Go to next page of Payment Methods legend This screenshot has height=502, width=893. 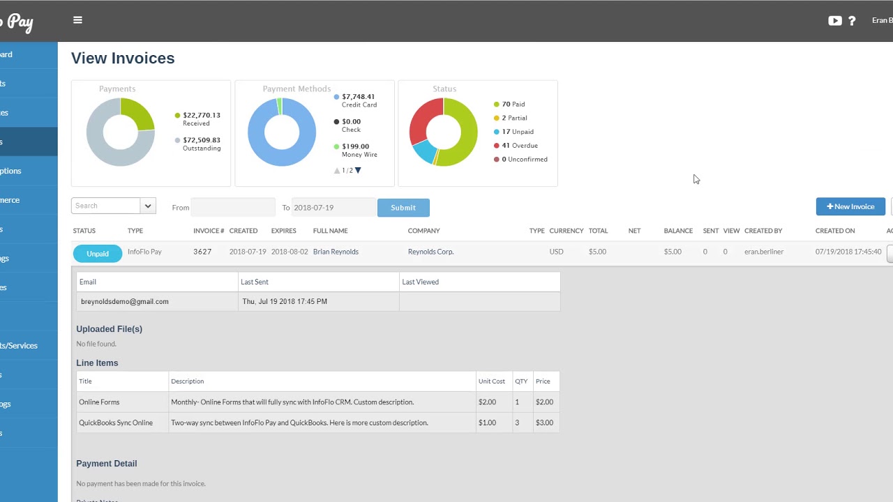pos(358,171)
